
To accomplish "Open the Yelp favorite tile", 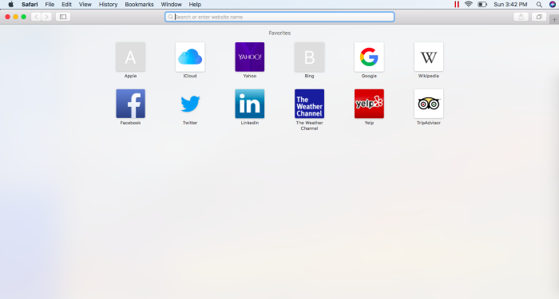I will (x=369, y=104).
